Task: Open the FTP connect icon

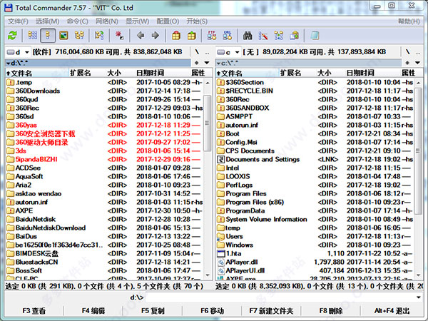Action: (x=212, y=35)
